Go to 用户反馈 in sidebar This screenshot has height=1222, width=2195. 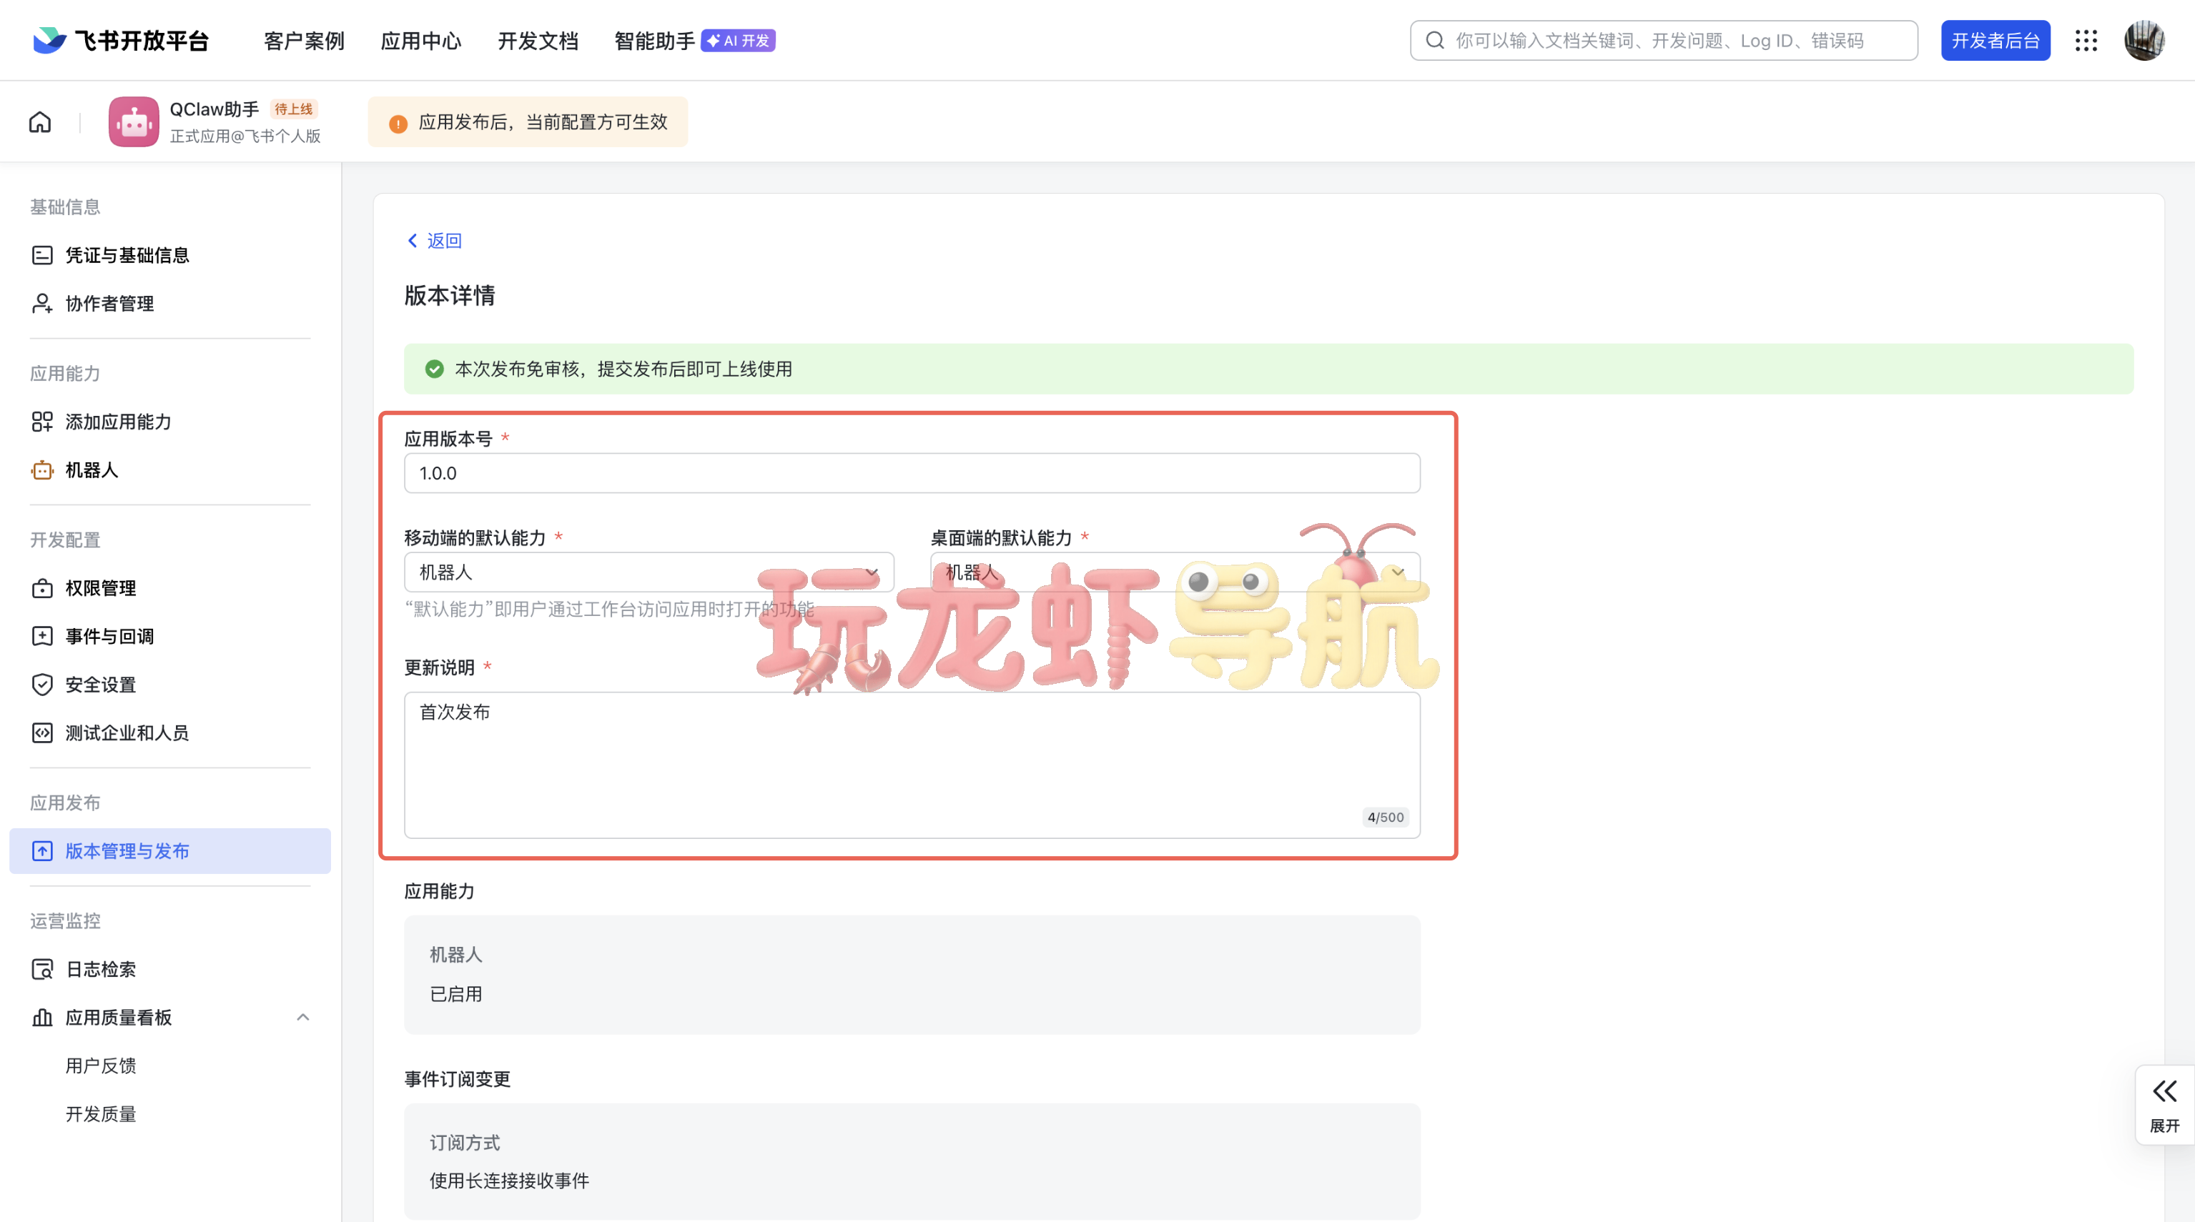point(101,1065)
